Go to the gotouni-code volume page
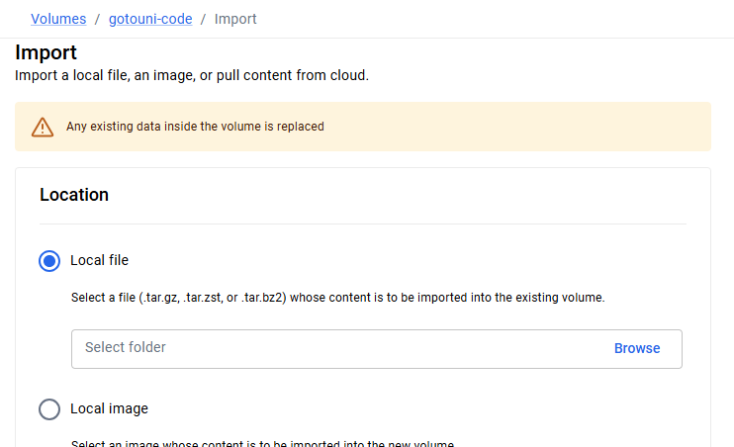Image resolution: width=734 pixels, height=447 pixels. (150, 19)
